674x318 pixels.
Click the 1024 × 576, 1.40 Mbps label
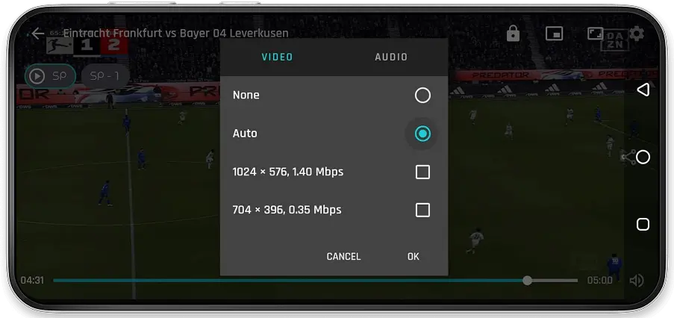[287, 172]
